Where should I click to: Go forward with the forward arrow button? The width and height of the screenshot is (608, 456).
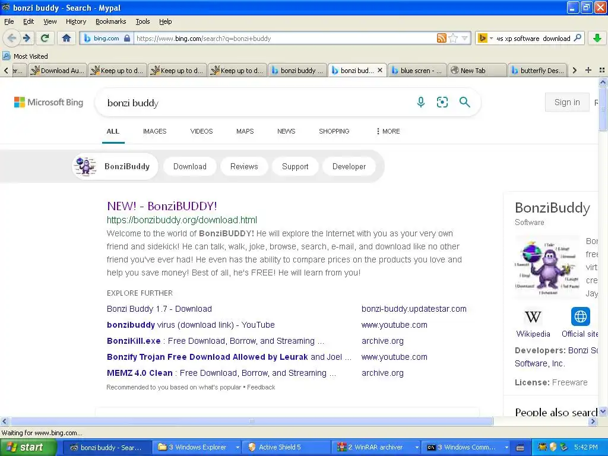[x=27, y=38]
